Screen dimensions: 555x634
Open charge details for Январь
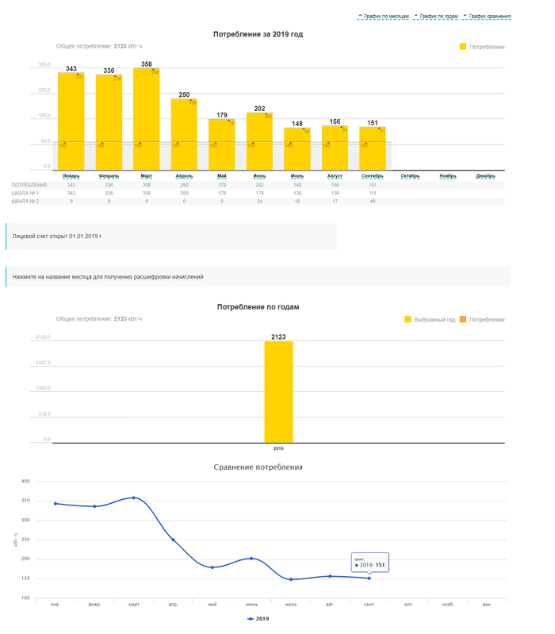71,176
